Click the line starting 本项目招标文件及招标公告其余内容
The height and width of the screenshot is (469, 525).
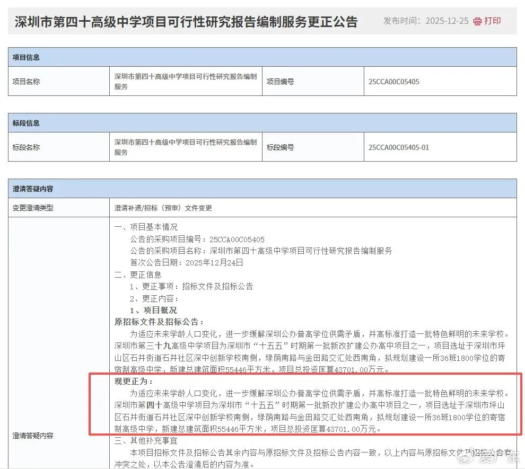click(x=321, y=453)
